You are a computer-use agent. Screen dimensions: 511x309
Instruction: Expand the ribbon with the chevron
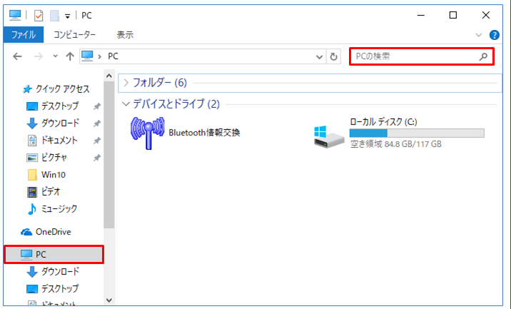click(x=479, y=34)
